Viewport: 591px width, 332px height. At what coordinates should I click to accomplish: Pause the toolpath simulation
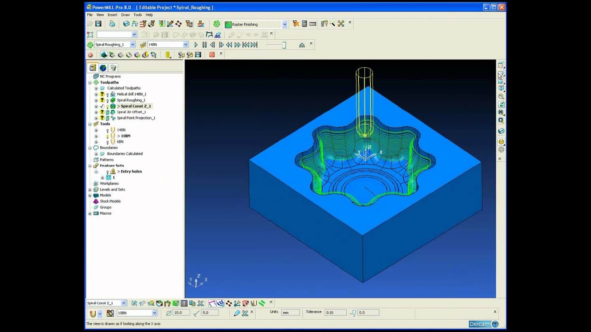click(204, 45)
